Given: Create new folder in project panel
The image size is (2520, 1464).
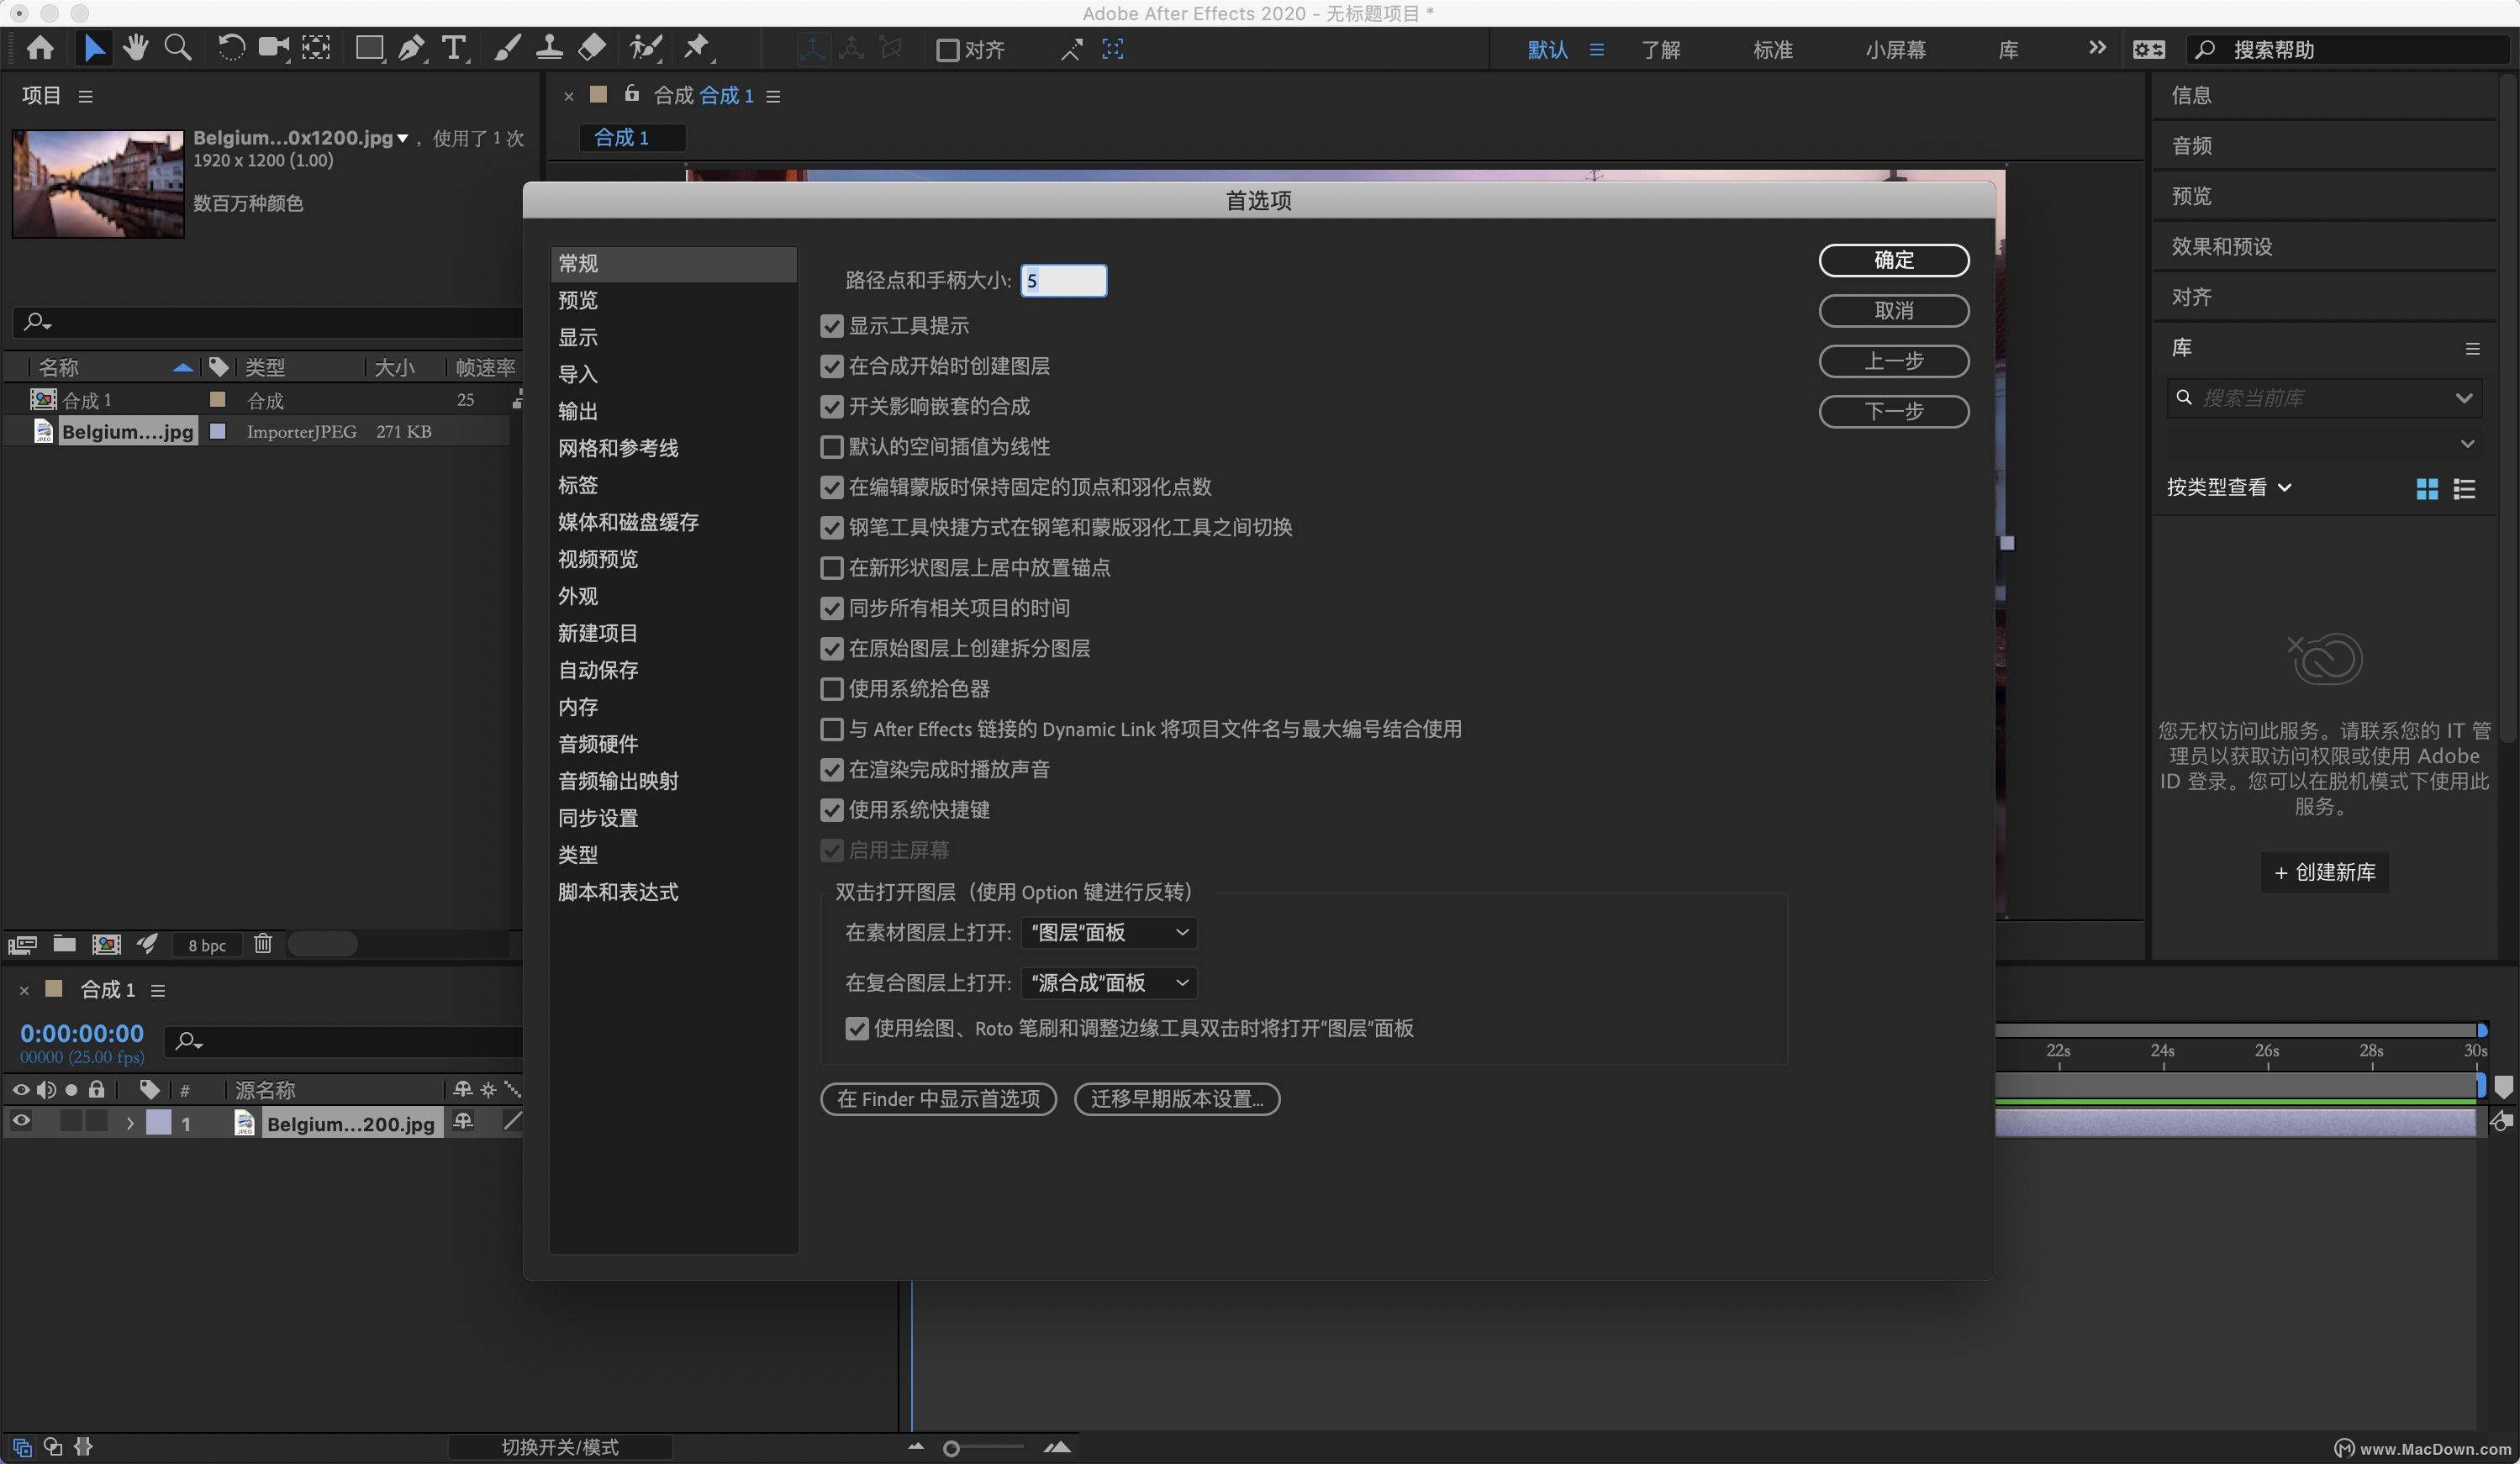Looking at the screenshot, I should [65, 943].
